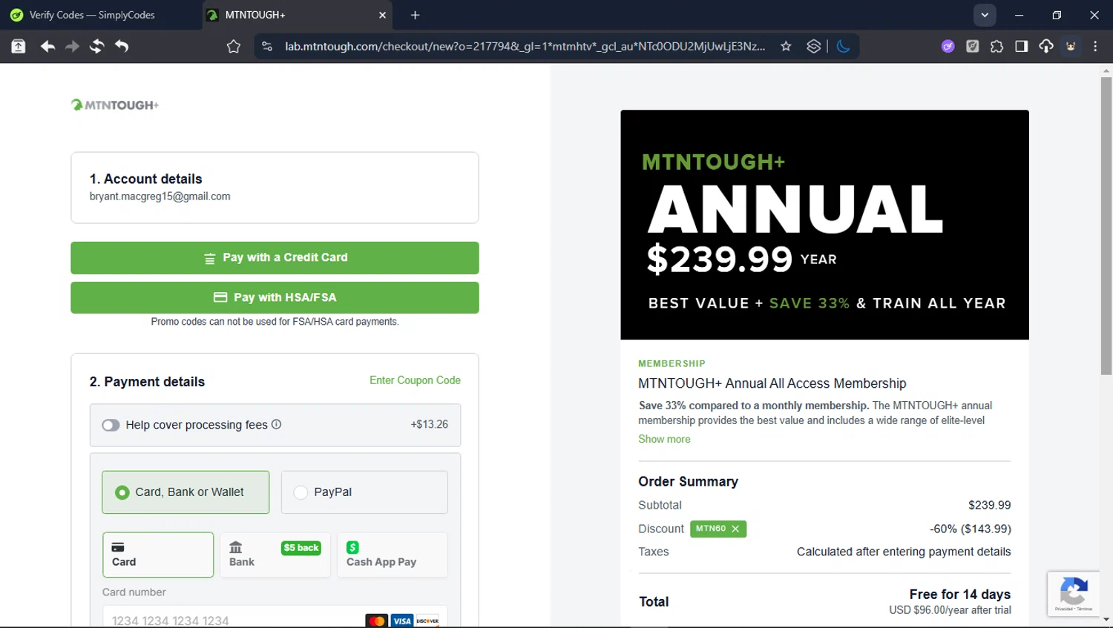
Task: Open the Enter Coupon Code link
Action: pos(415,380)
